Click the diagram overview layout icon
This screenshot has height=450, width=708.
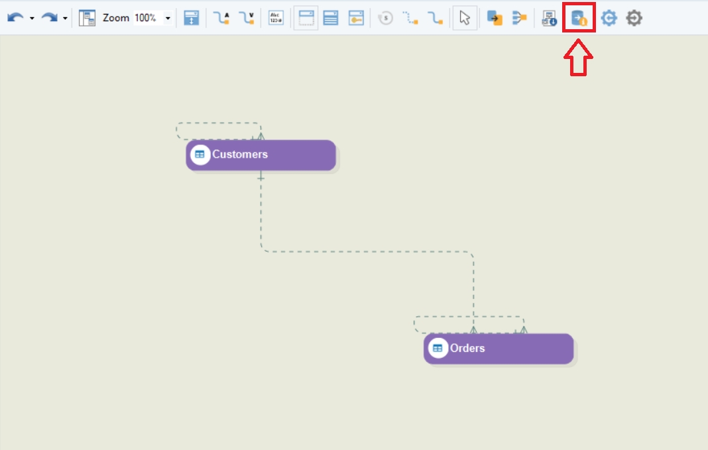click(x=87, y=18)
